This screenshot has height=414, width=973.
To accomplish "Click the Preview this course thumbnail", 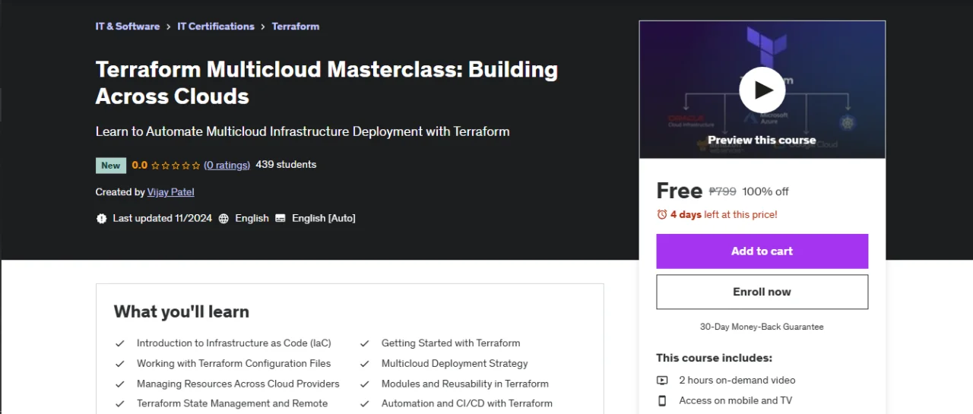I will click(x=762, y=90).
